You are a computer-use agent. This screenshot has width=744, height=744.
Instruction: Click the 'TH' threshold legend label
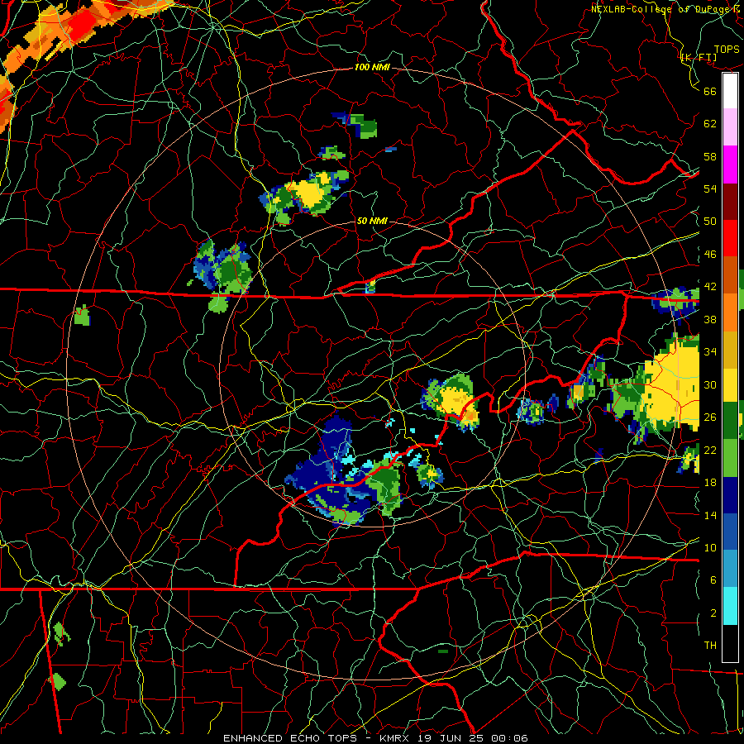[x=710, y=645]
